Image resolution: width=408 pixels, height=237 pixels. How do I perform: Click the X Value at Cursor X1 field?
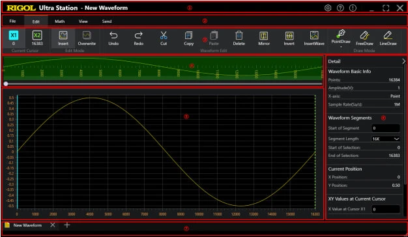click(x=386, y=209)
